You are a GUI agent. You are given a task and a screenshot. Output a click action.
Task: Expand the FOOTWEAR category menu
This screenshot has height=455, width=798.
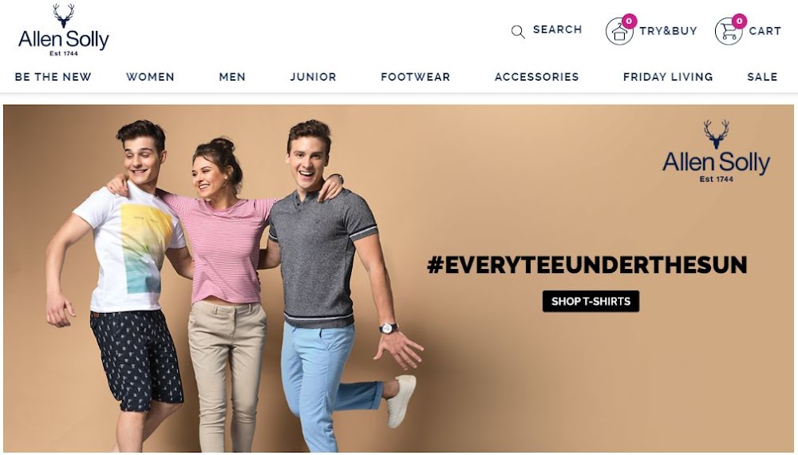click(415, 77)
